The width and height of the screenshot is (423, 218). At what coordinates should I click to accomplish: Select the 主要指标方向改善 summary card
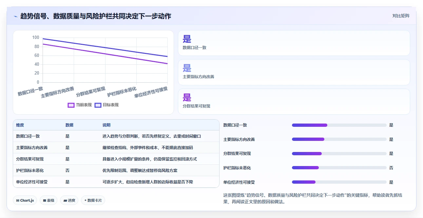point(294,72)
